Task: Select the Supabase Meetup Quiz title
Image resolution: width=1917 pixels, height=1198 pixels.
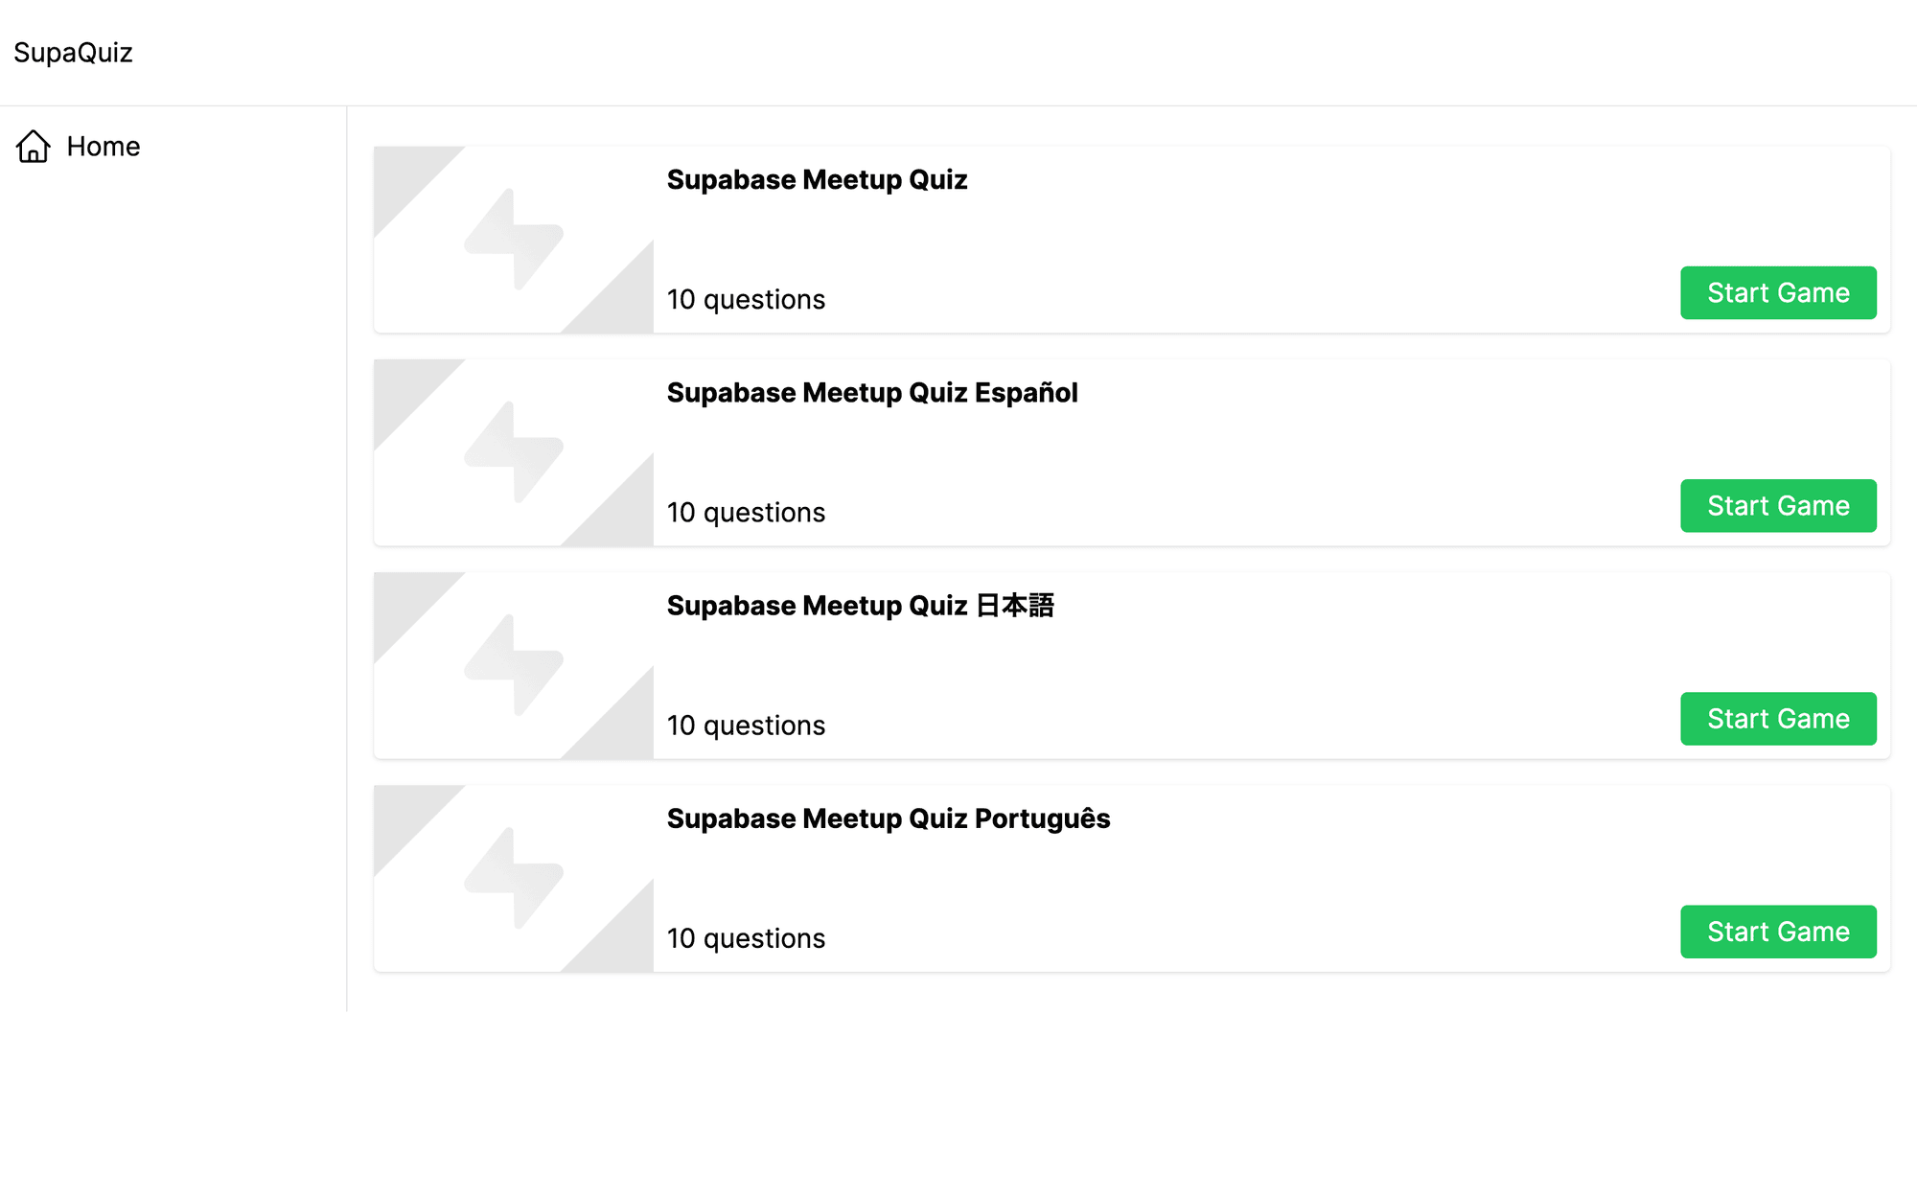Action: 817,180
